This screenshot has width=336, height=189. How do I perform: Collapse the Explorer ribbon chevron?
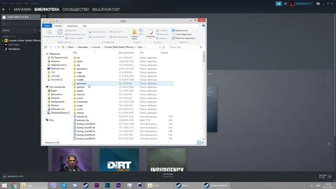(x=199, y=26)
